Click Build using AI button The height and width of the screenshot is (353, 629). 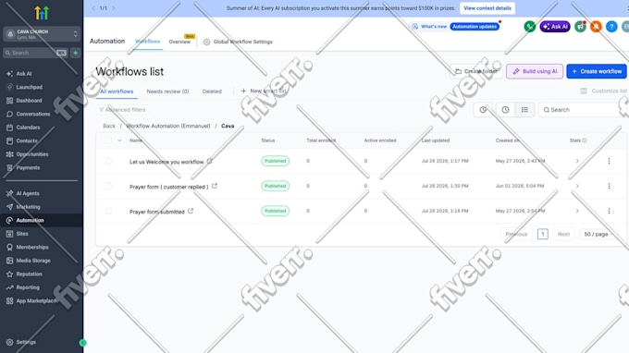535,71
